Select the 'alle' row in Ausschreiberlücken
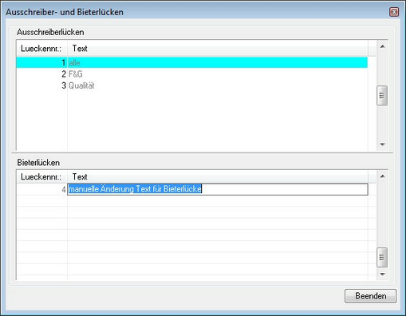 tap(192, 62)
